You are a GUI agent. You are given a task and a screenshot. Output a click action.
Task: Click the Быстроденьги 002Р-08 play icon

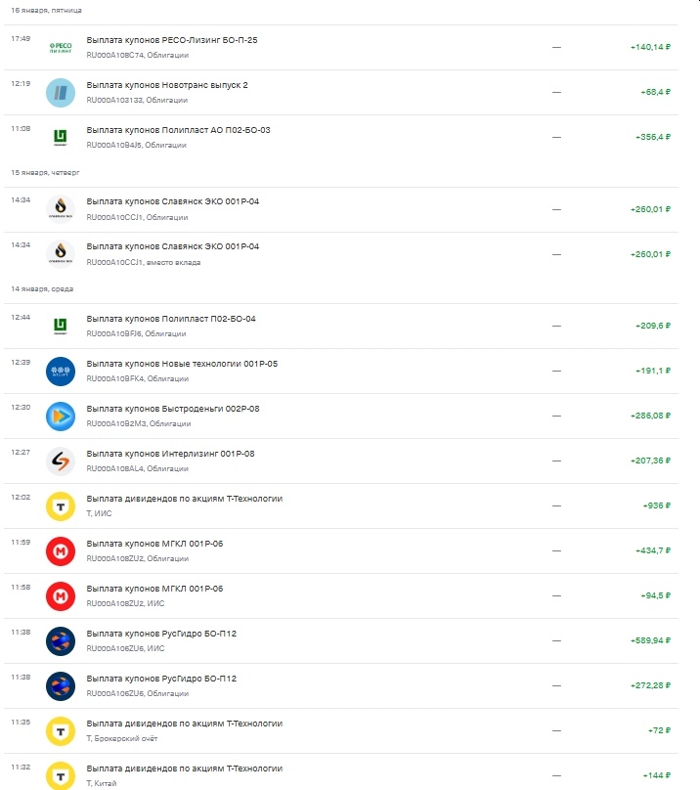61,417
